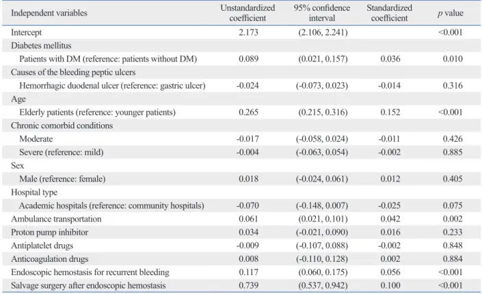Click the coefficient value 0.034
482x294 pixels.
tap(248, 233)
